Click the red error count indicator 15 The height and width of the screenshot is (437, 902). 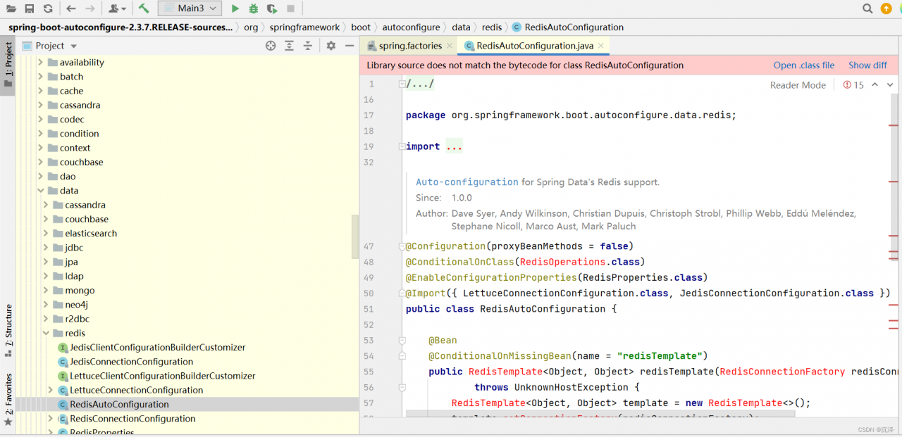click(853, 84)
